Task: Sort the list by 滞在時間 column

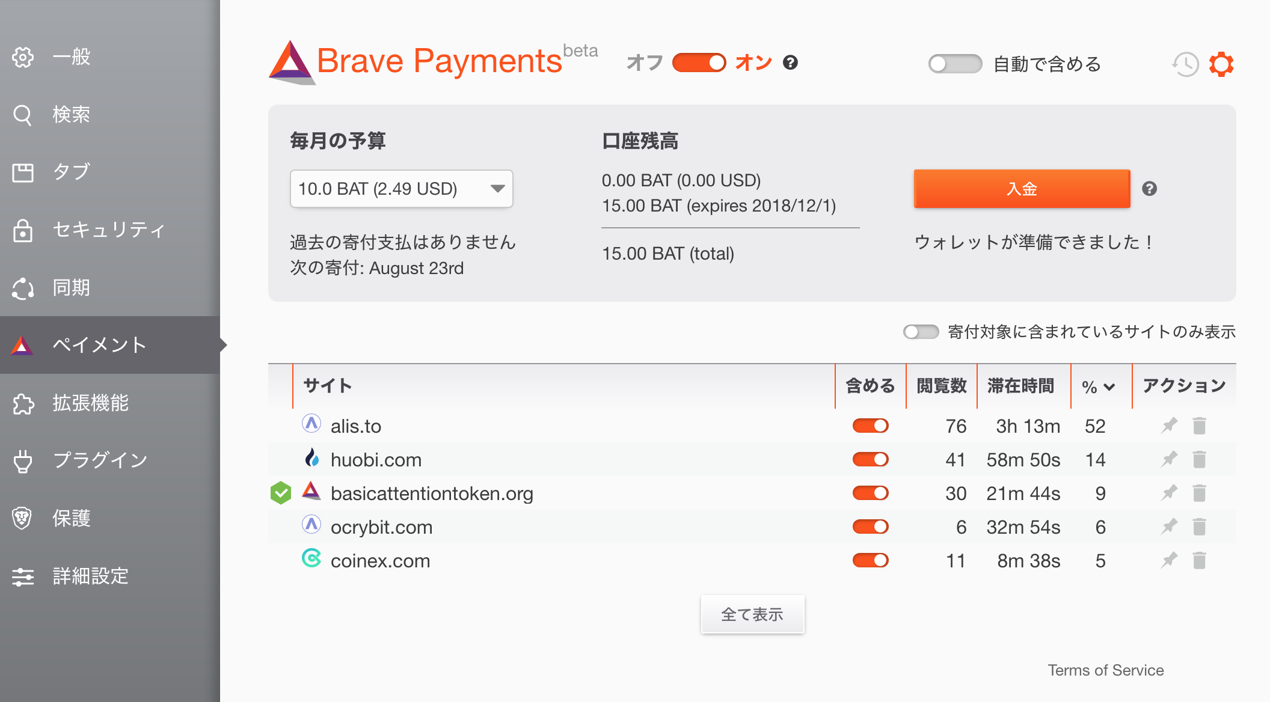Action: 1020,386
